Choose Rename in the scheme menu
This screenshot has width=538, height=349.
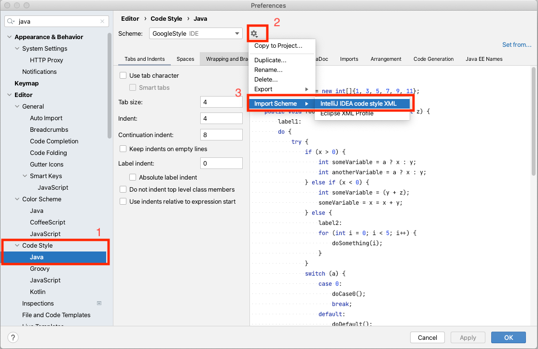[268, 70]
